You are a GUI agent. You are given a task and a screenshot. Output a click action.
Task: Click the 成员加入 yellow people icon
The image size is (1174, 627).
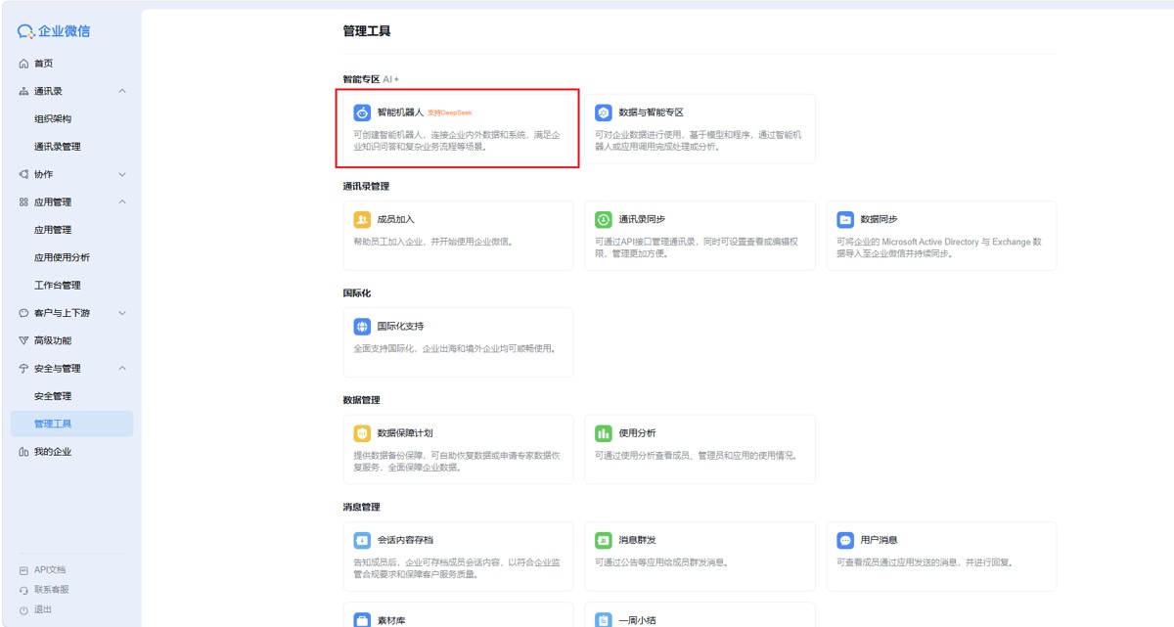click(x=362, y=220)
